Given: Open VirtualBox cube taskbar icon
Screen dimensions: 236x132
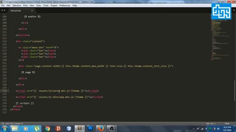Looking at the screenshot, I should pos(69,129).
